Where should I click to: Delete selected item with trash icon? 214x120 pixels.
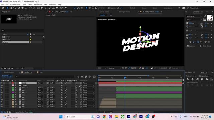(22, 69)
